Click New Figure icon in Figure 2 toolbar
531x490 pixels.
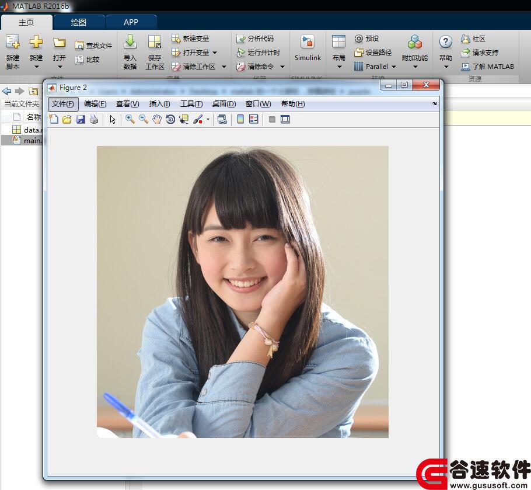coord(54,119)
